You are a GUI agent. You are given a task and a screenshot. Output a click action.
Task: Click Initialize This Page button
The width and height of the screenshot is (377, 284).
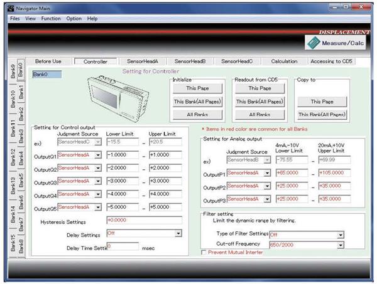197,88
